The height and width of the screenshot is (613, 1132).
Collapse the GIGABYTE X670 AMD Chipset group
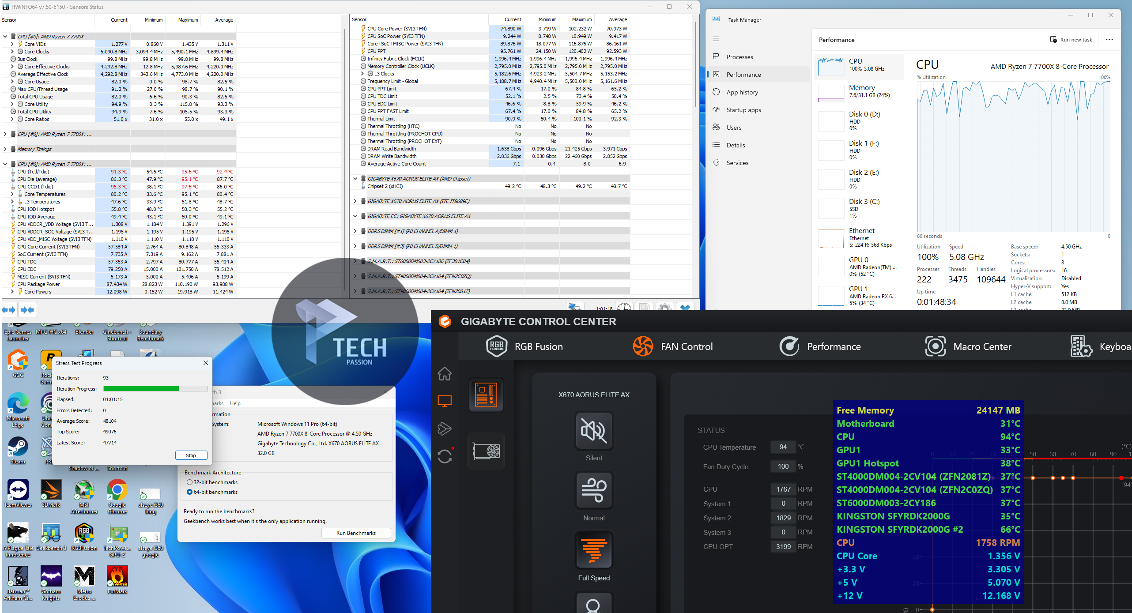pyautogui.click(x=355, y=179)
